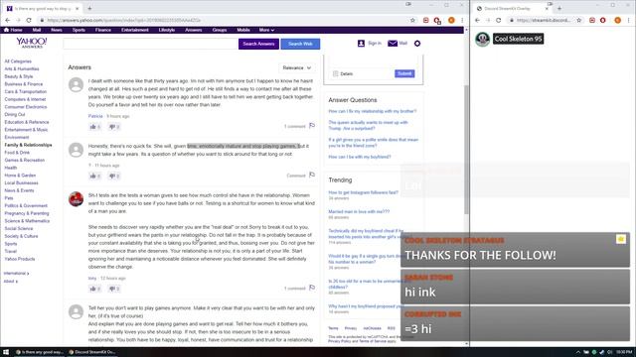Switch to Yahoo Answers taskbar item

pyautogui.click(x=40, y=352)
